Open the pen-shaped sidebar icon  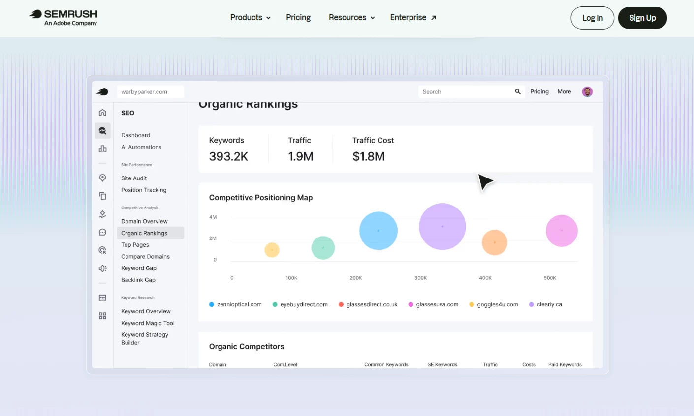pos(102,214)
